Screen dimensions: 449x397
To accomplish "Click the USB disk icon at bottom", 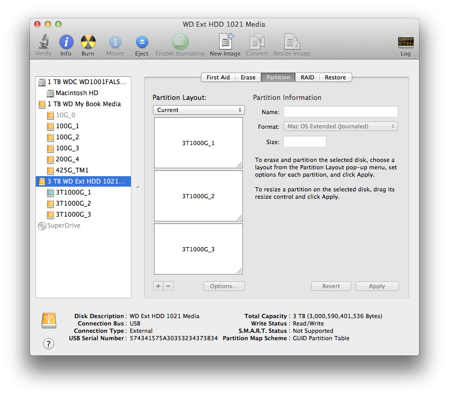I will tap(49, 320).
